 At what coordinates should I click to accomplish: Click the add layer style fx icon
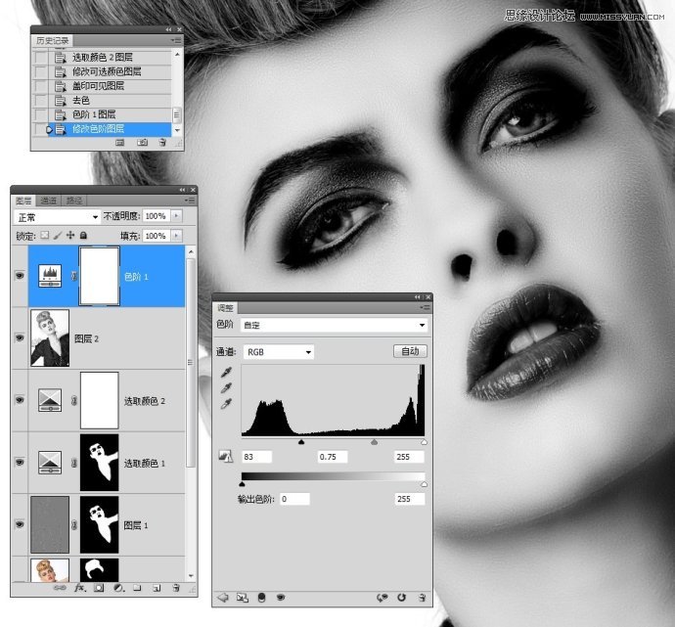pyautogui.click(x=80, y=588)
